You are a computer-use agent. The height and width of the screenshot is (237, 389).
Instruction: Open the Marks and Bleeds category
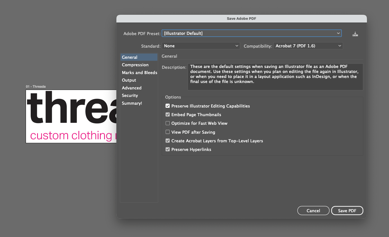pyautogui.click(x=139, y=72)
